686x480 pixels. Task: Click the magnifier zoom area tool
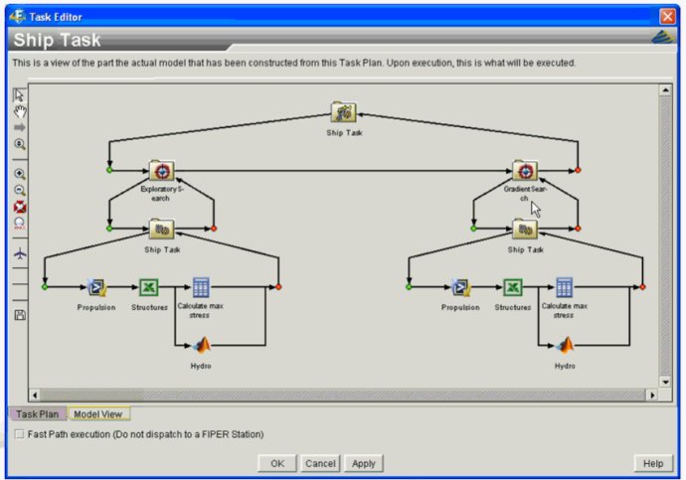20,144
